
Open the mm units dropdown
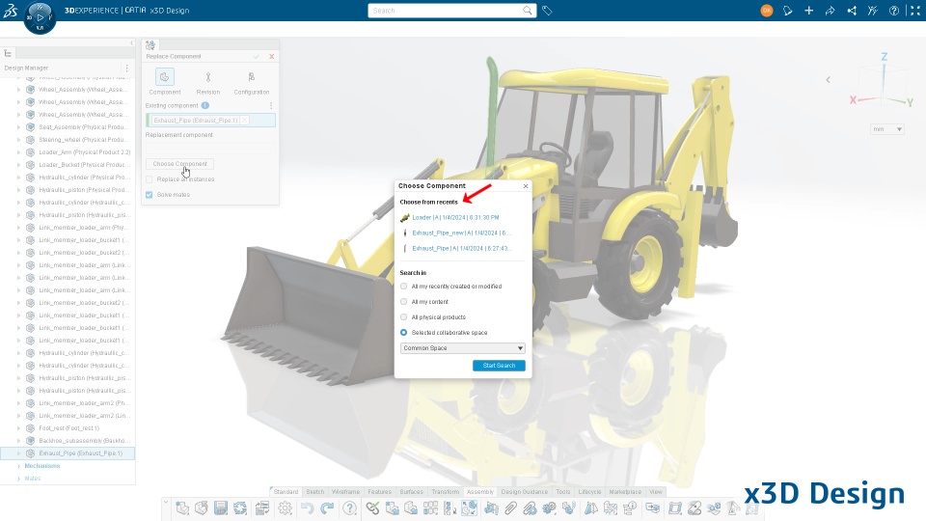click(887, 129)
